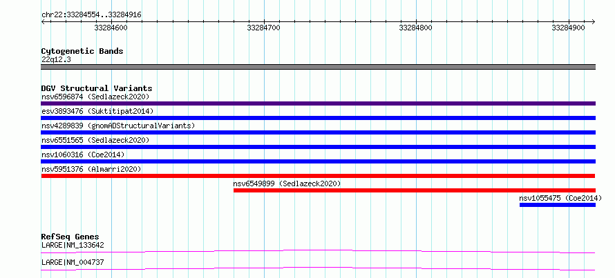Open variant esv3893476 (Suktitipat2014) label
615x278 pixels.
pyautogui.click(x=97, y=111)
